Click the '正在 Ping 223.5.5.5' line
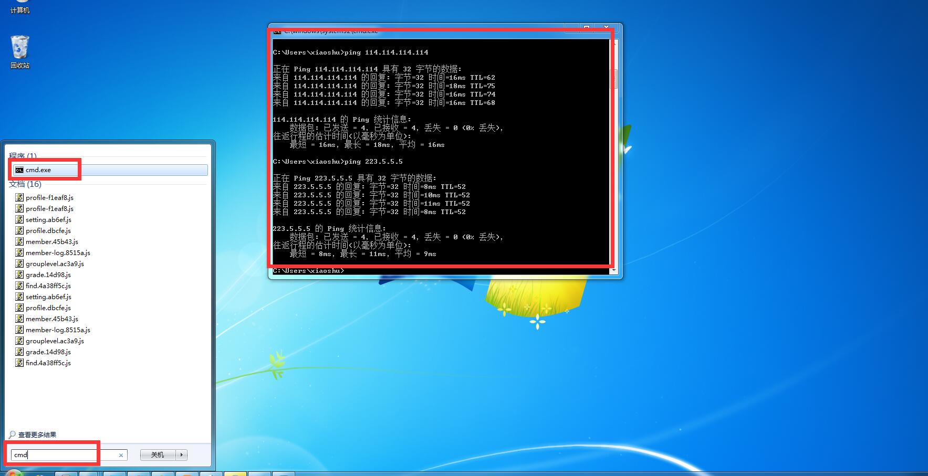This screenshot has height=476, width=928. point(354,178)
